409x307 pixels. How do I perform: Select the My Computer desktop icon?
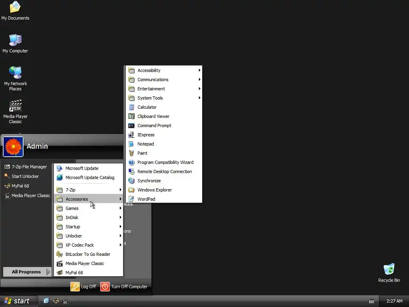[15, 43]
